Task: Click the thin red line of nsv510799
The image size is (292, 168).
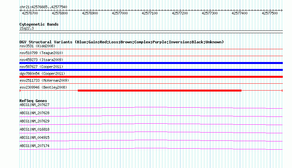Action: tap(151, 56)
